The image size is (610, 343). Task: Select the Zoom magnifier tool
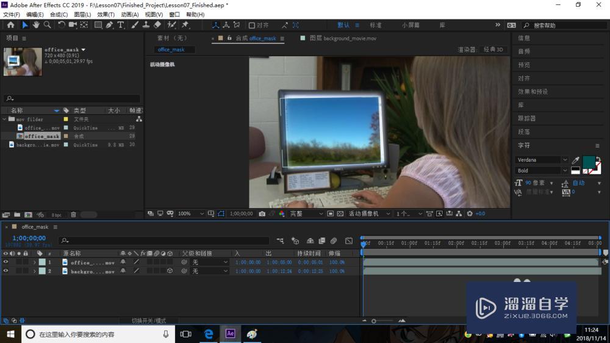(x=47, y=25)
